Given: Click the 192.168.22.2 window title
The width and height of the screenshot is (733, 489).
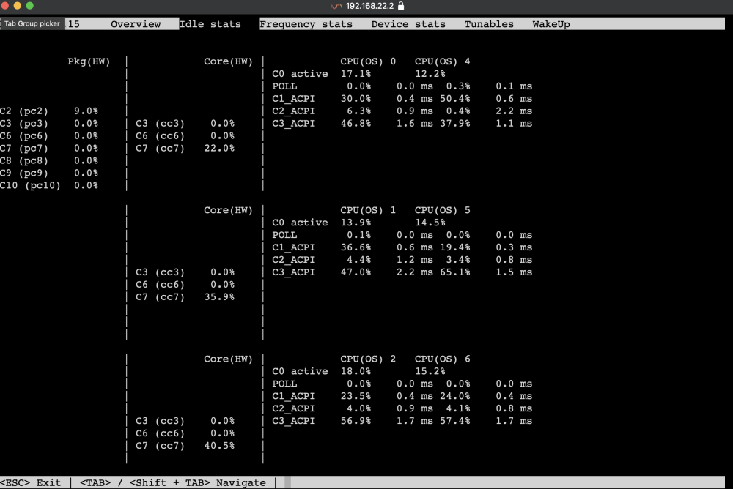Looking at the screenshot, I should pos(369,6).
